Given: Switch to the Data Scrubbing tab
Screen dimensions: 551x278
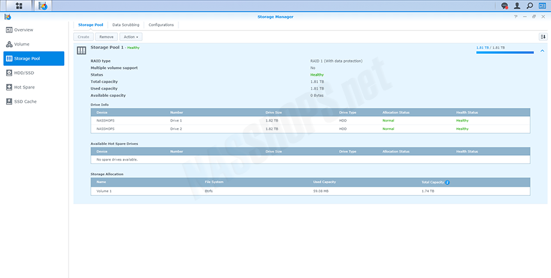Looking at the screenshot, I should [x=126, y=25].
